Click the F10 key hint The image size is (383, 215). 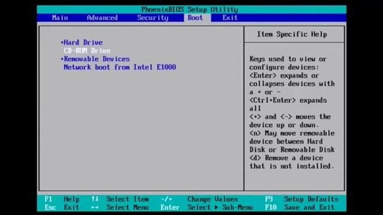(270, 207)
